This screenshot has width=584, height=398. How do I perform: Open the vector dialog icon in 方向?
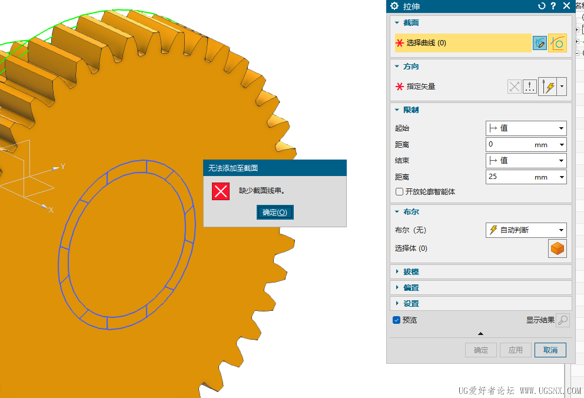pos(530,87)
